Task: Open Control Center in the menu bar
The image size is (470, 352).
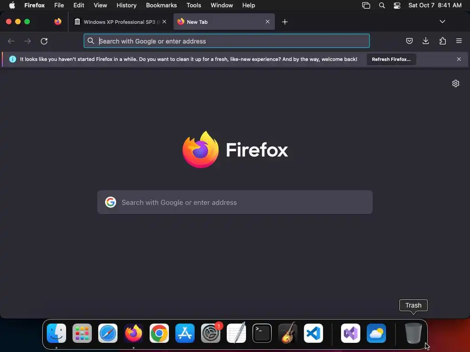Action: pos(397,5)
